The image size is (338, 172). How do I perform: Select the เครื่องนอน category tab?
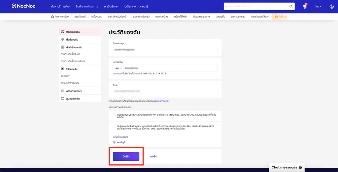tap(97, 16)
